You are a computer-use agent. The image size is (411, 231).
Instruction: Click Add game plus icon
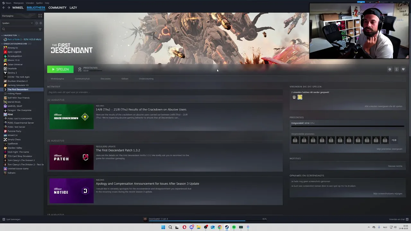pos(4,219)
